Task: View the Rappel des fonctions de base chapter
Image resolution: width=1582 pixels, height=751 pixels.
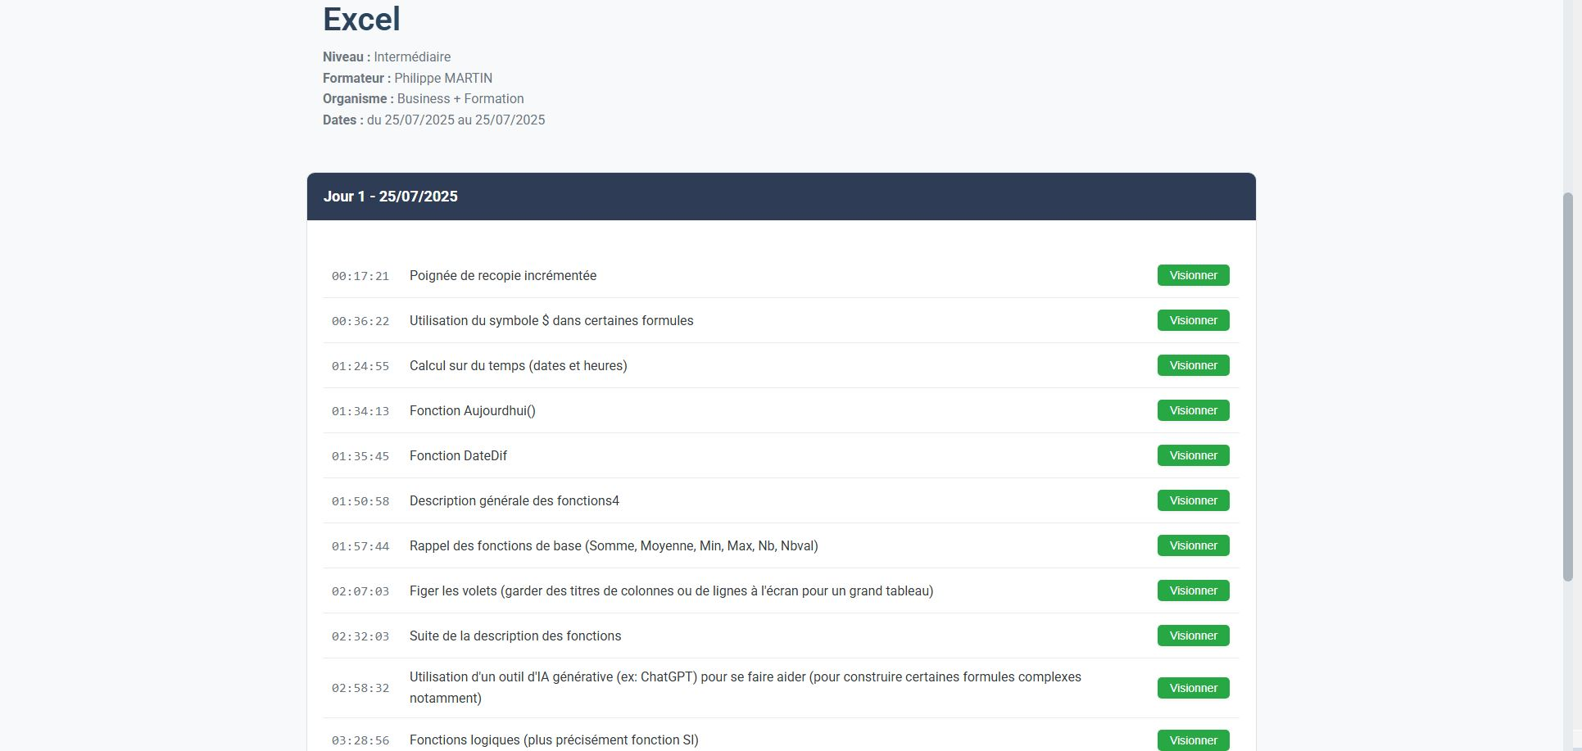Action: (x=1192, y=545)
